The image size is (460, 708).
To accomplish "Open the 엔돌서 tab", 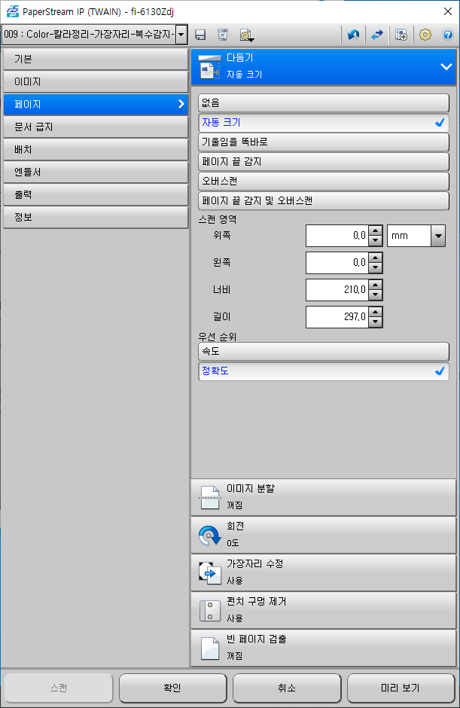I will click(x=96, y=172).
